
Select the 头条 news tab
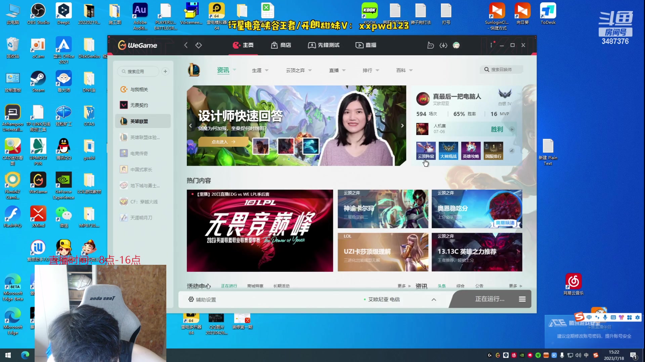tap(442, 286)
